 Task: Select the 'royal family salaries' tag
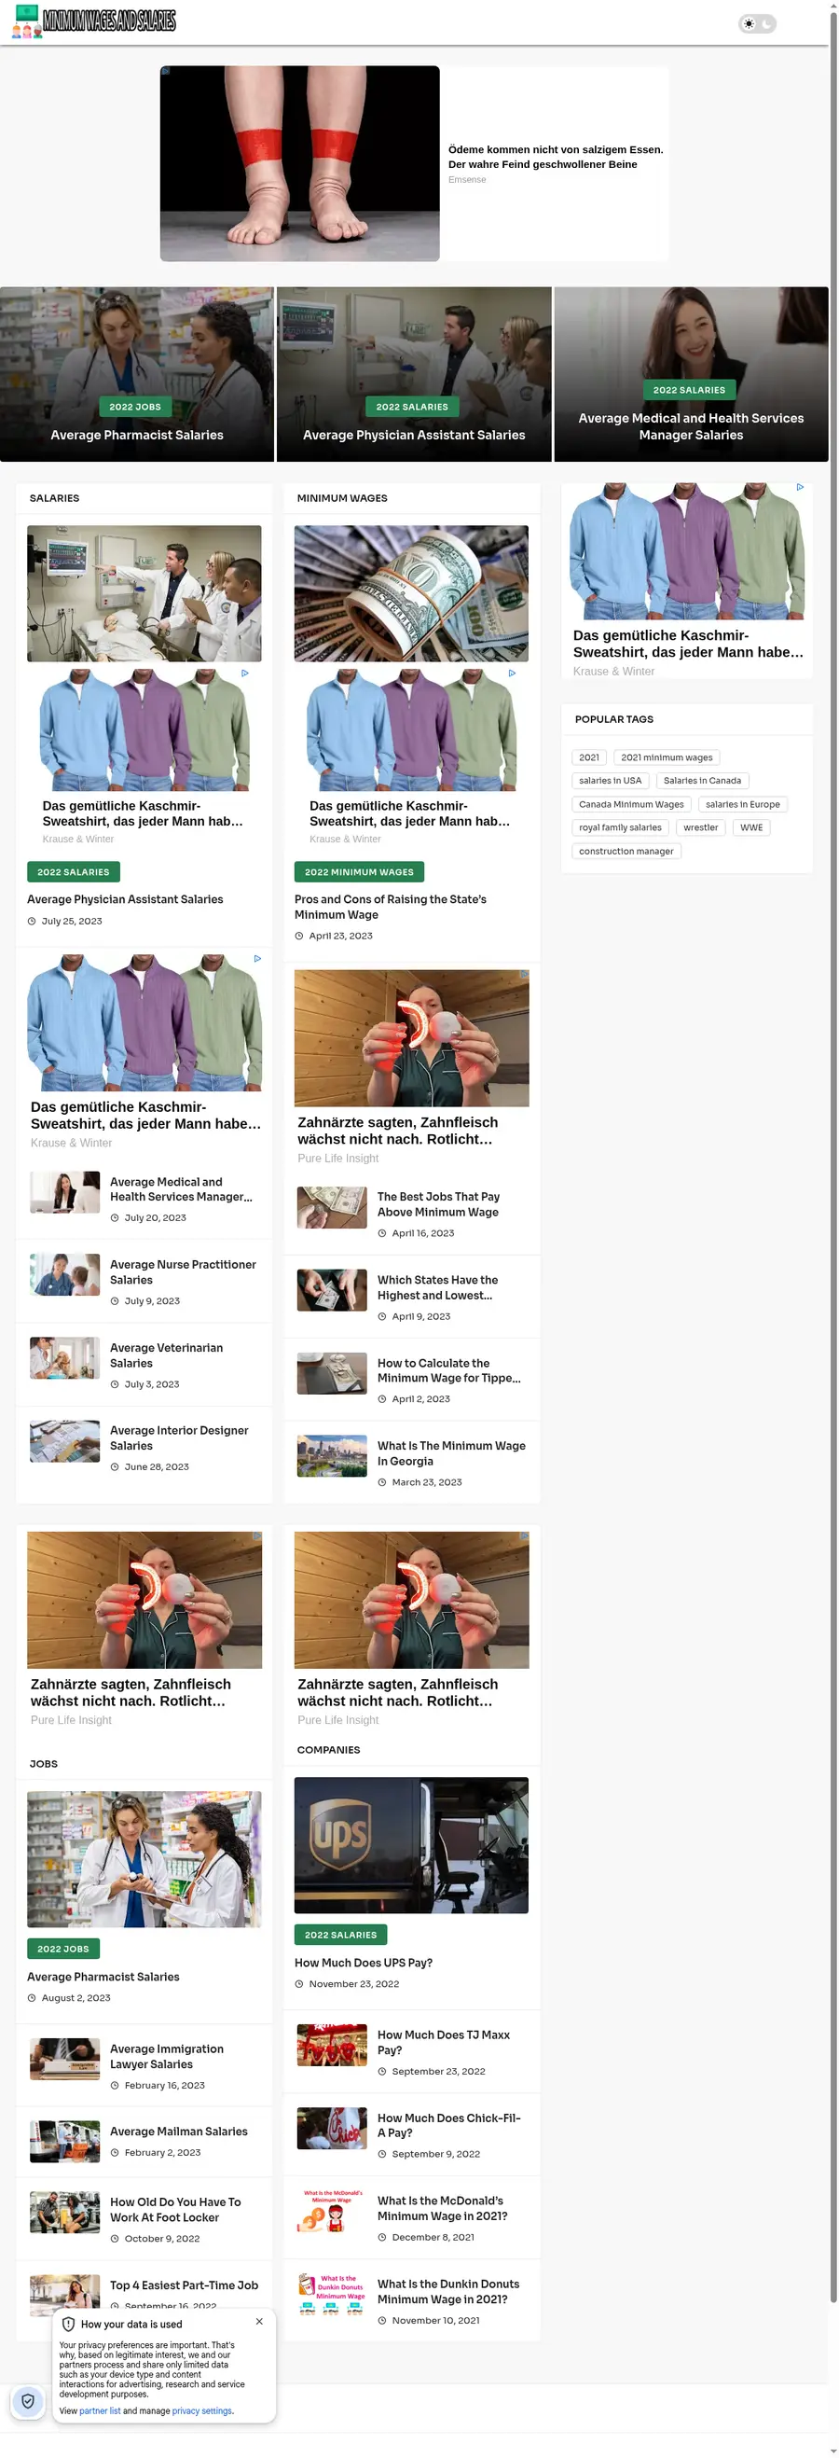coord(620,827)
